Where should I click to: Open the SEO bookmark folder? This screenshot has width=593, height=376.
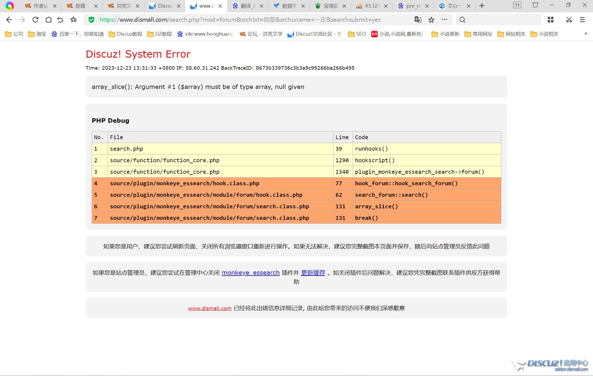357,34
